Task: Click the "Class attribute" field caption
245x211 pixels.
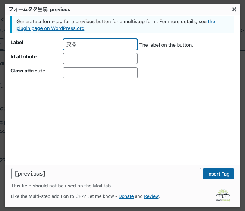Action: (28, 71)
